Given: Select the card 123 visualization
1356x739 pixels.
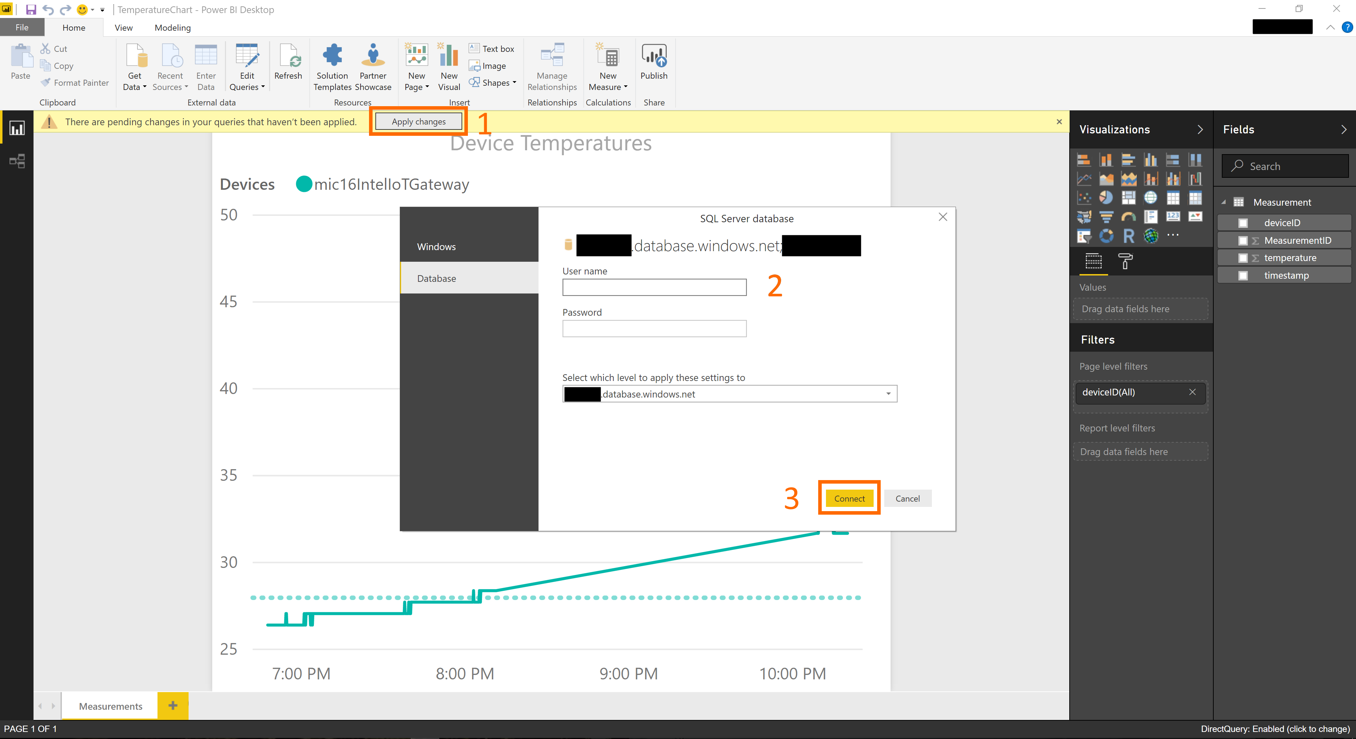Looking at the screenshot, I should (1173, 217).
